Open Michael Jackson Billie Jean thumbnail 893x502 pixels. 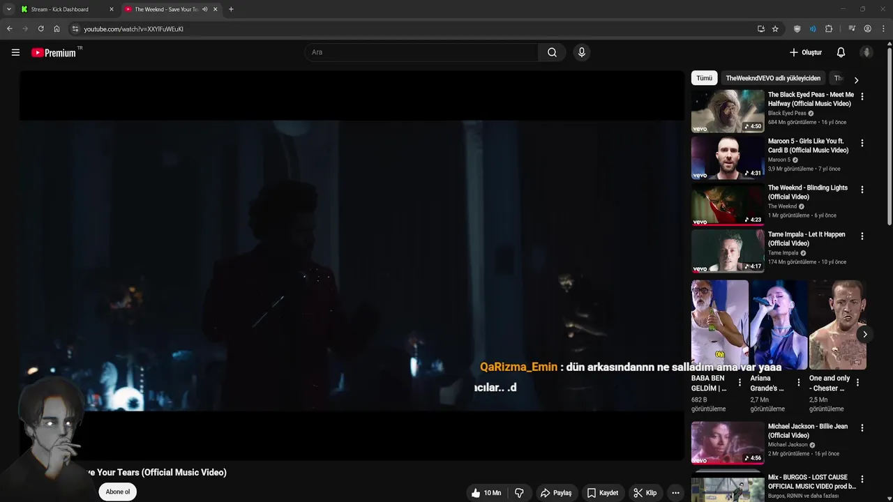(x=728, y=443)
